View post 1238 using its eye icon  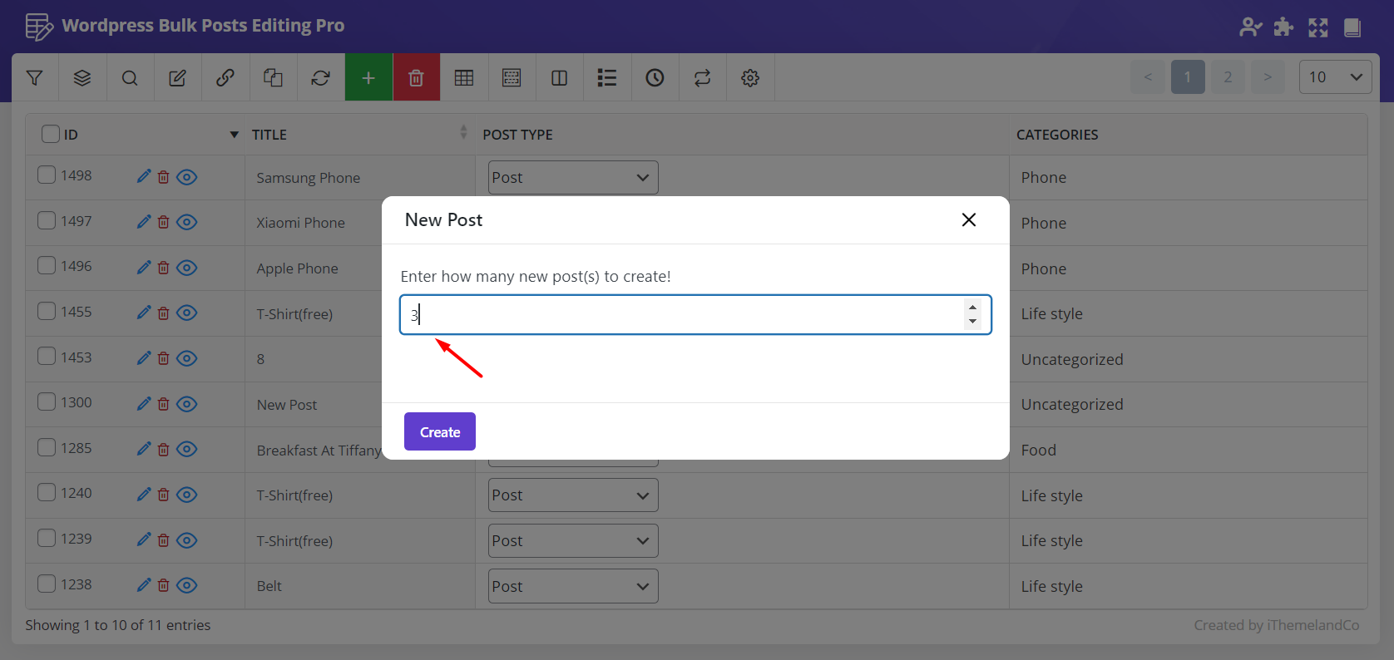[x=187, y=585]
